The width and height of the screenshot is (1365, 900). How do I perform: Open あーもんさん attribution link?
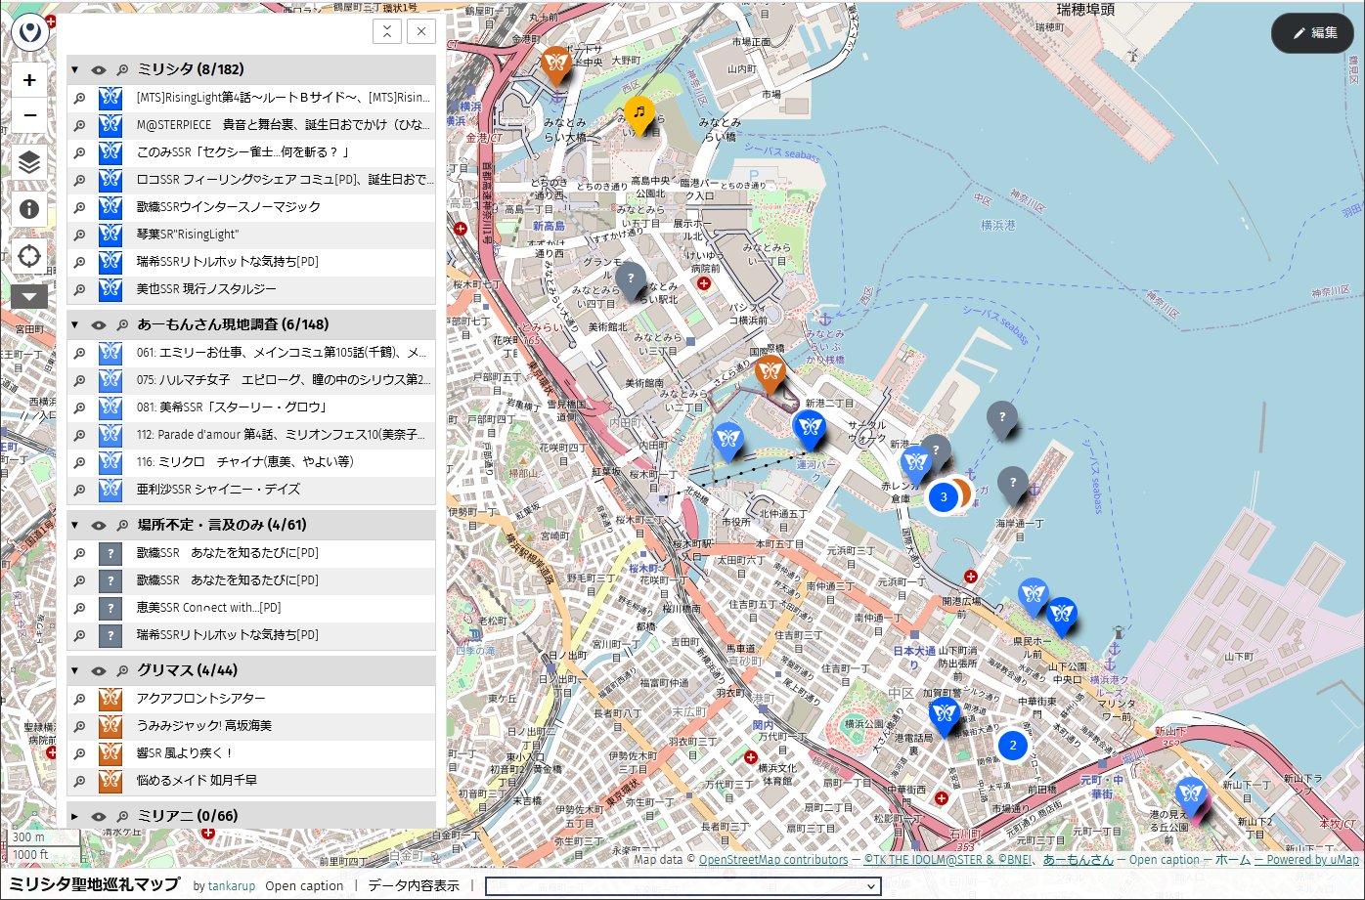(1079, 860)
